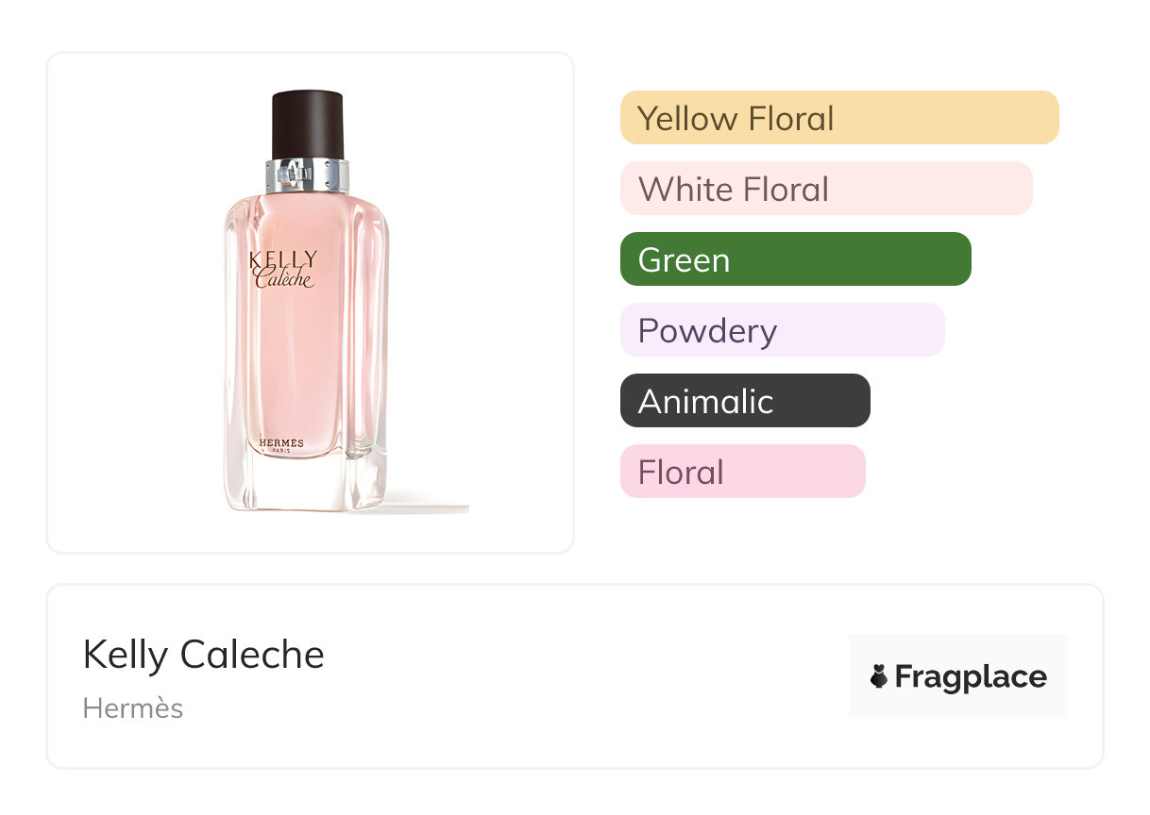This screenshot has height=815, width=1150.
Task: Select the White Floral accord bar
Action: pos(826,189)
